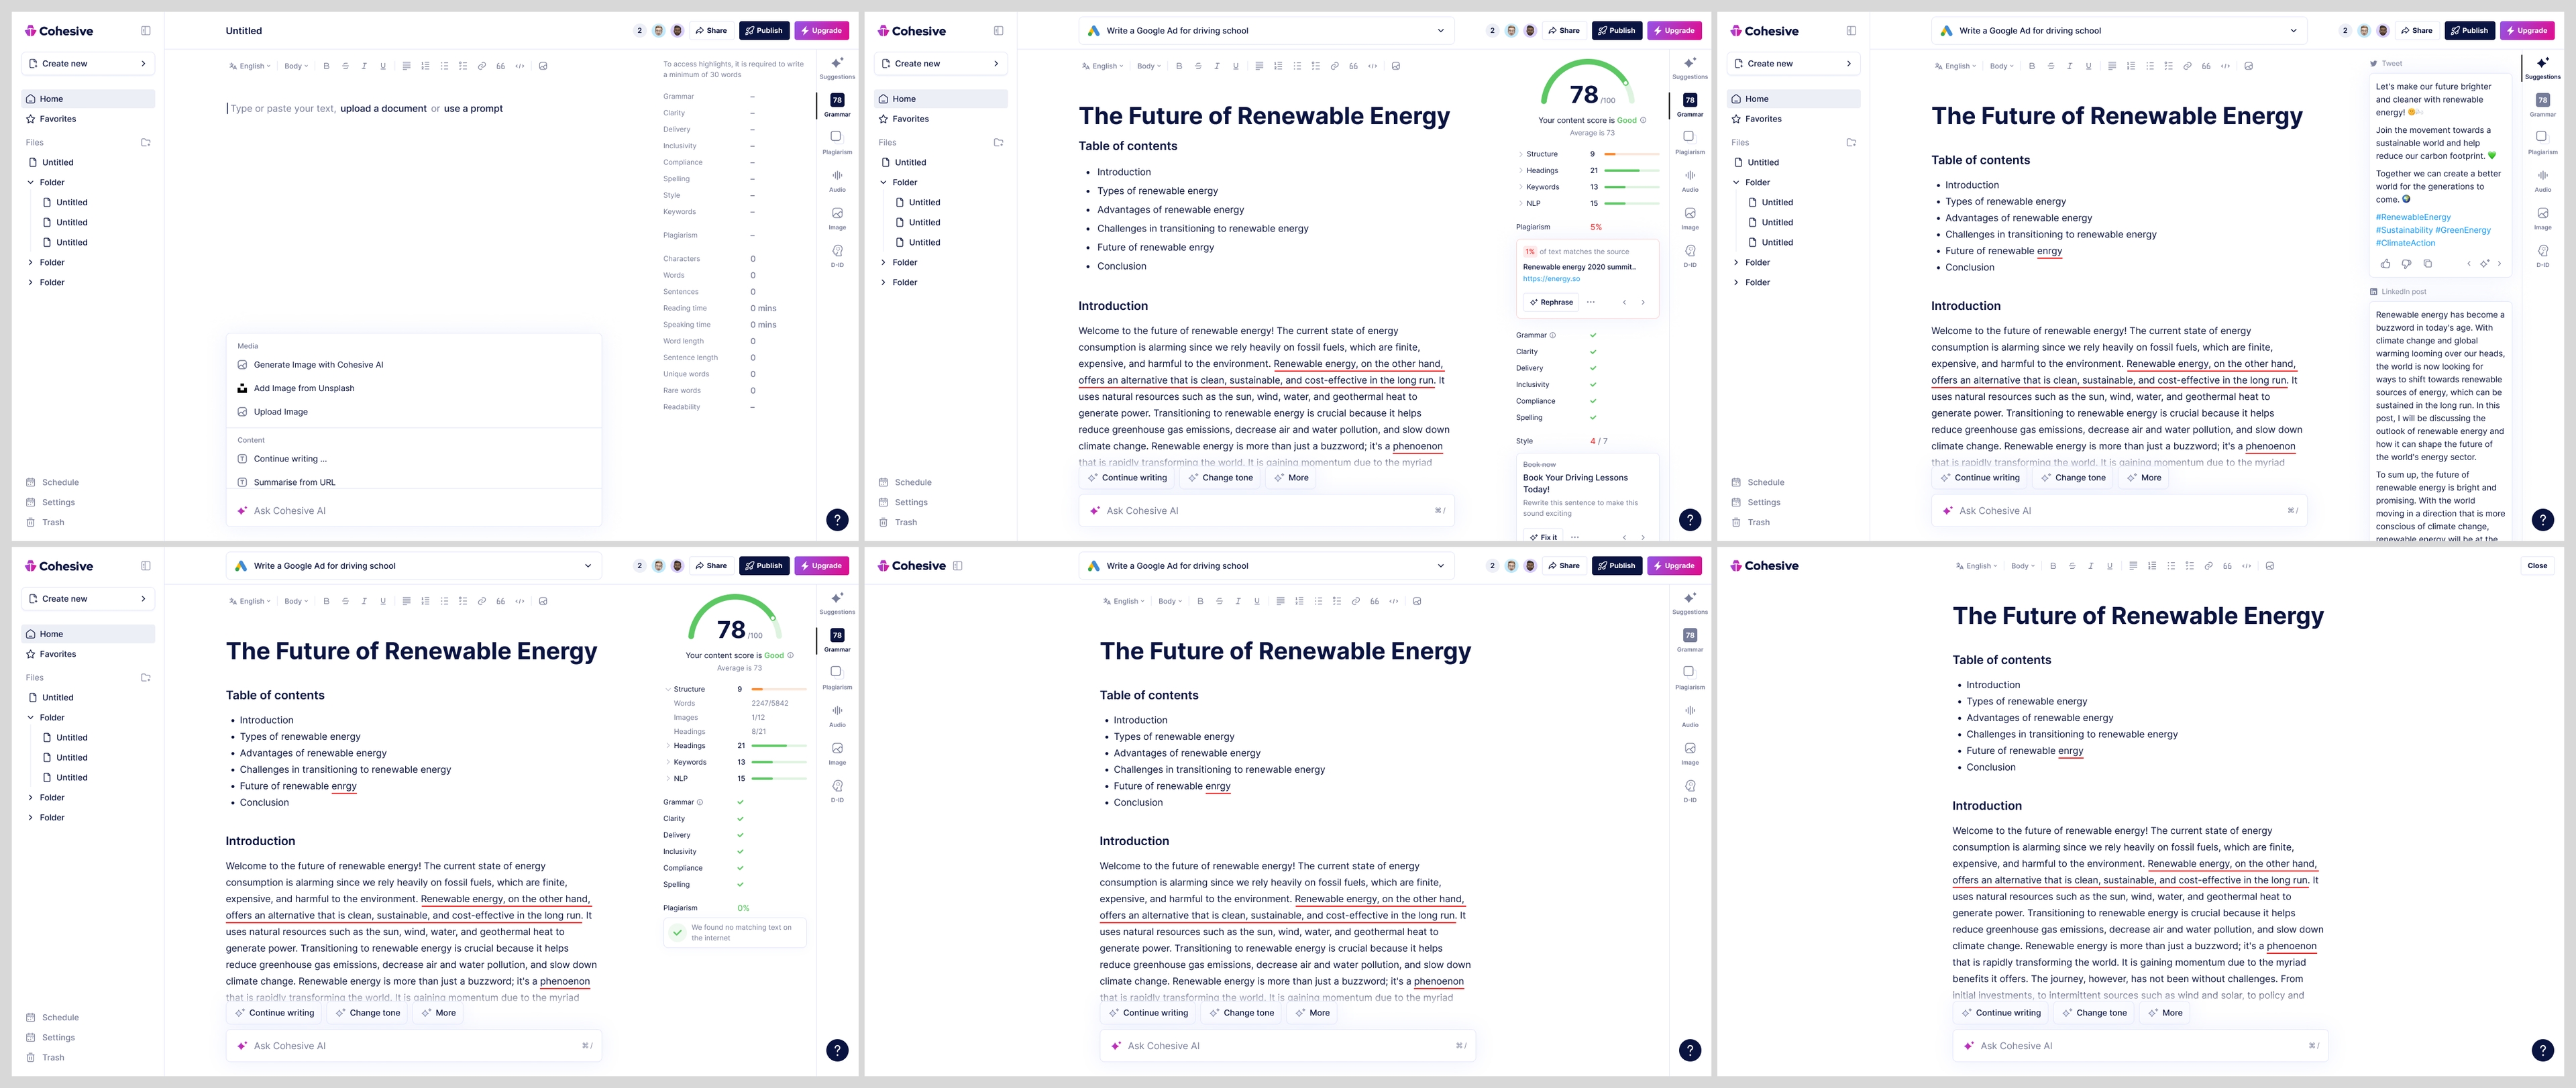The height and width of the screenshot is (1088, 2576).
Task: Toggle italic in the blank Untitled editor
Action: point(364,66)
